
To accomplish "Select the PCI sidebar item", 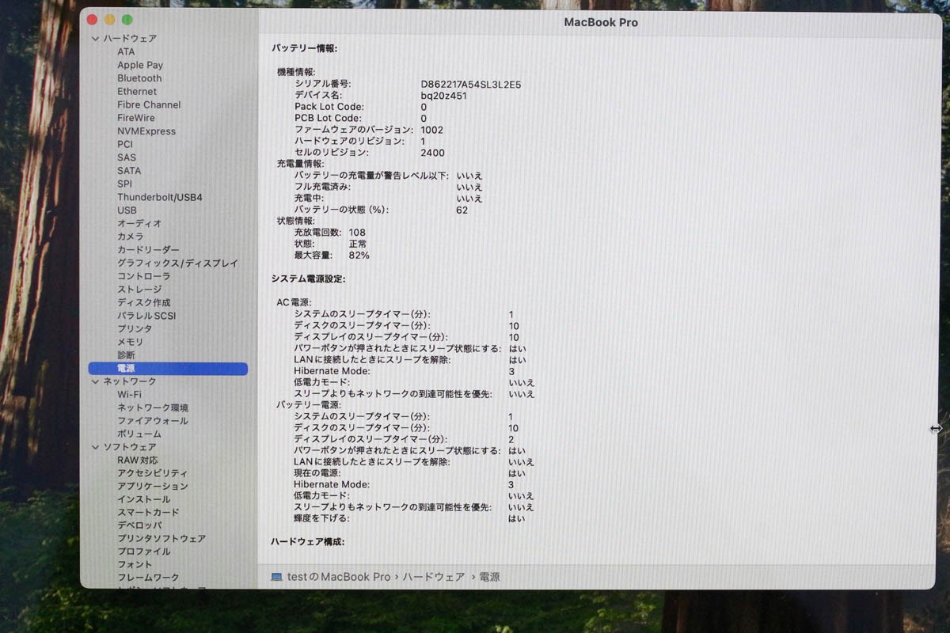I will tap(125, 144).
